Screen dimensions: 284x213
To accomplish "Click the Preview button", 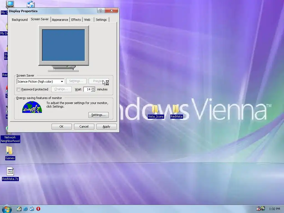I will click(x=99, y=81).
